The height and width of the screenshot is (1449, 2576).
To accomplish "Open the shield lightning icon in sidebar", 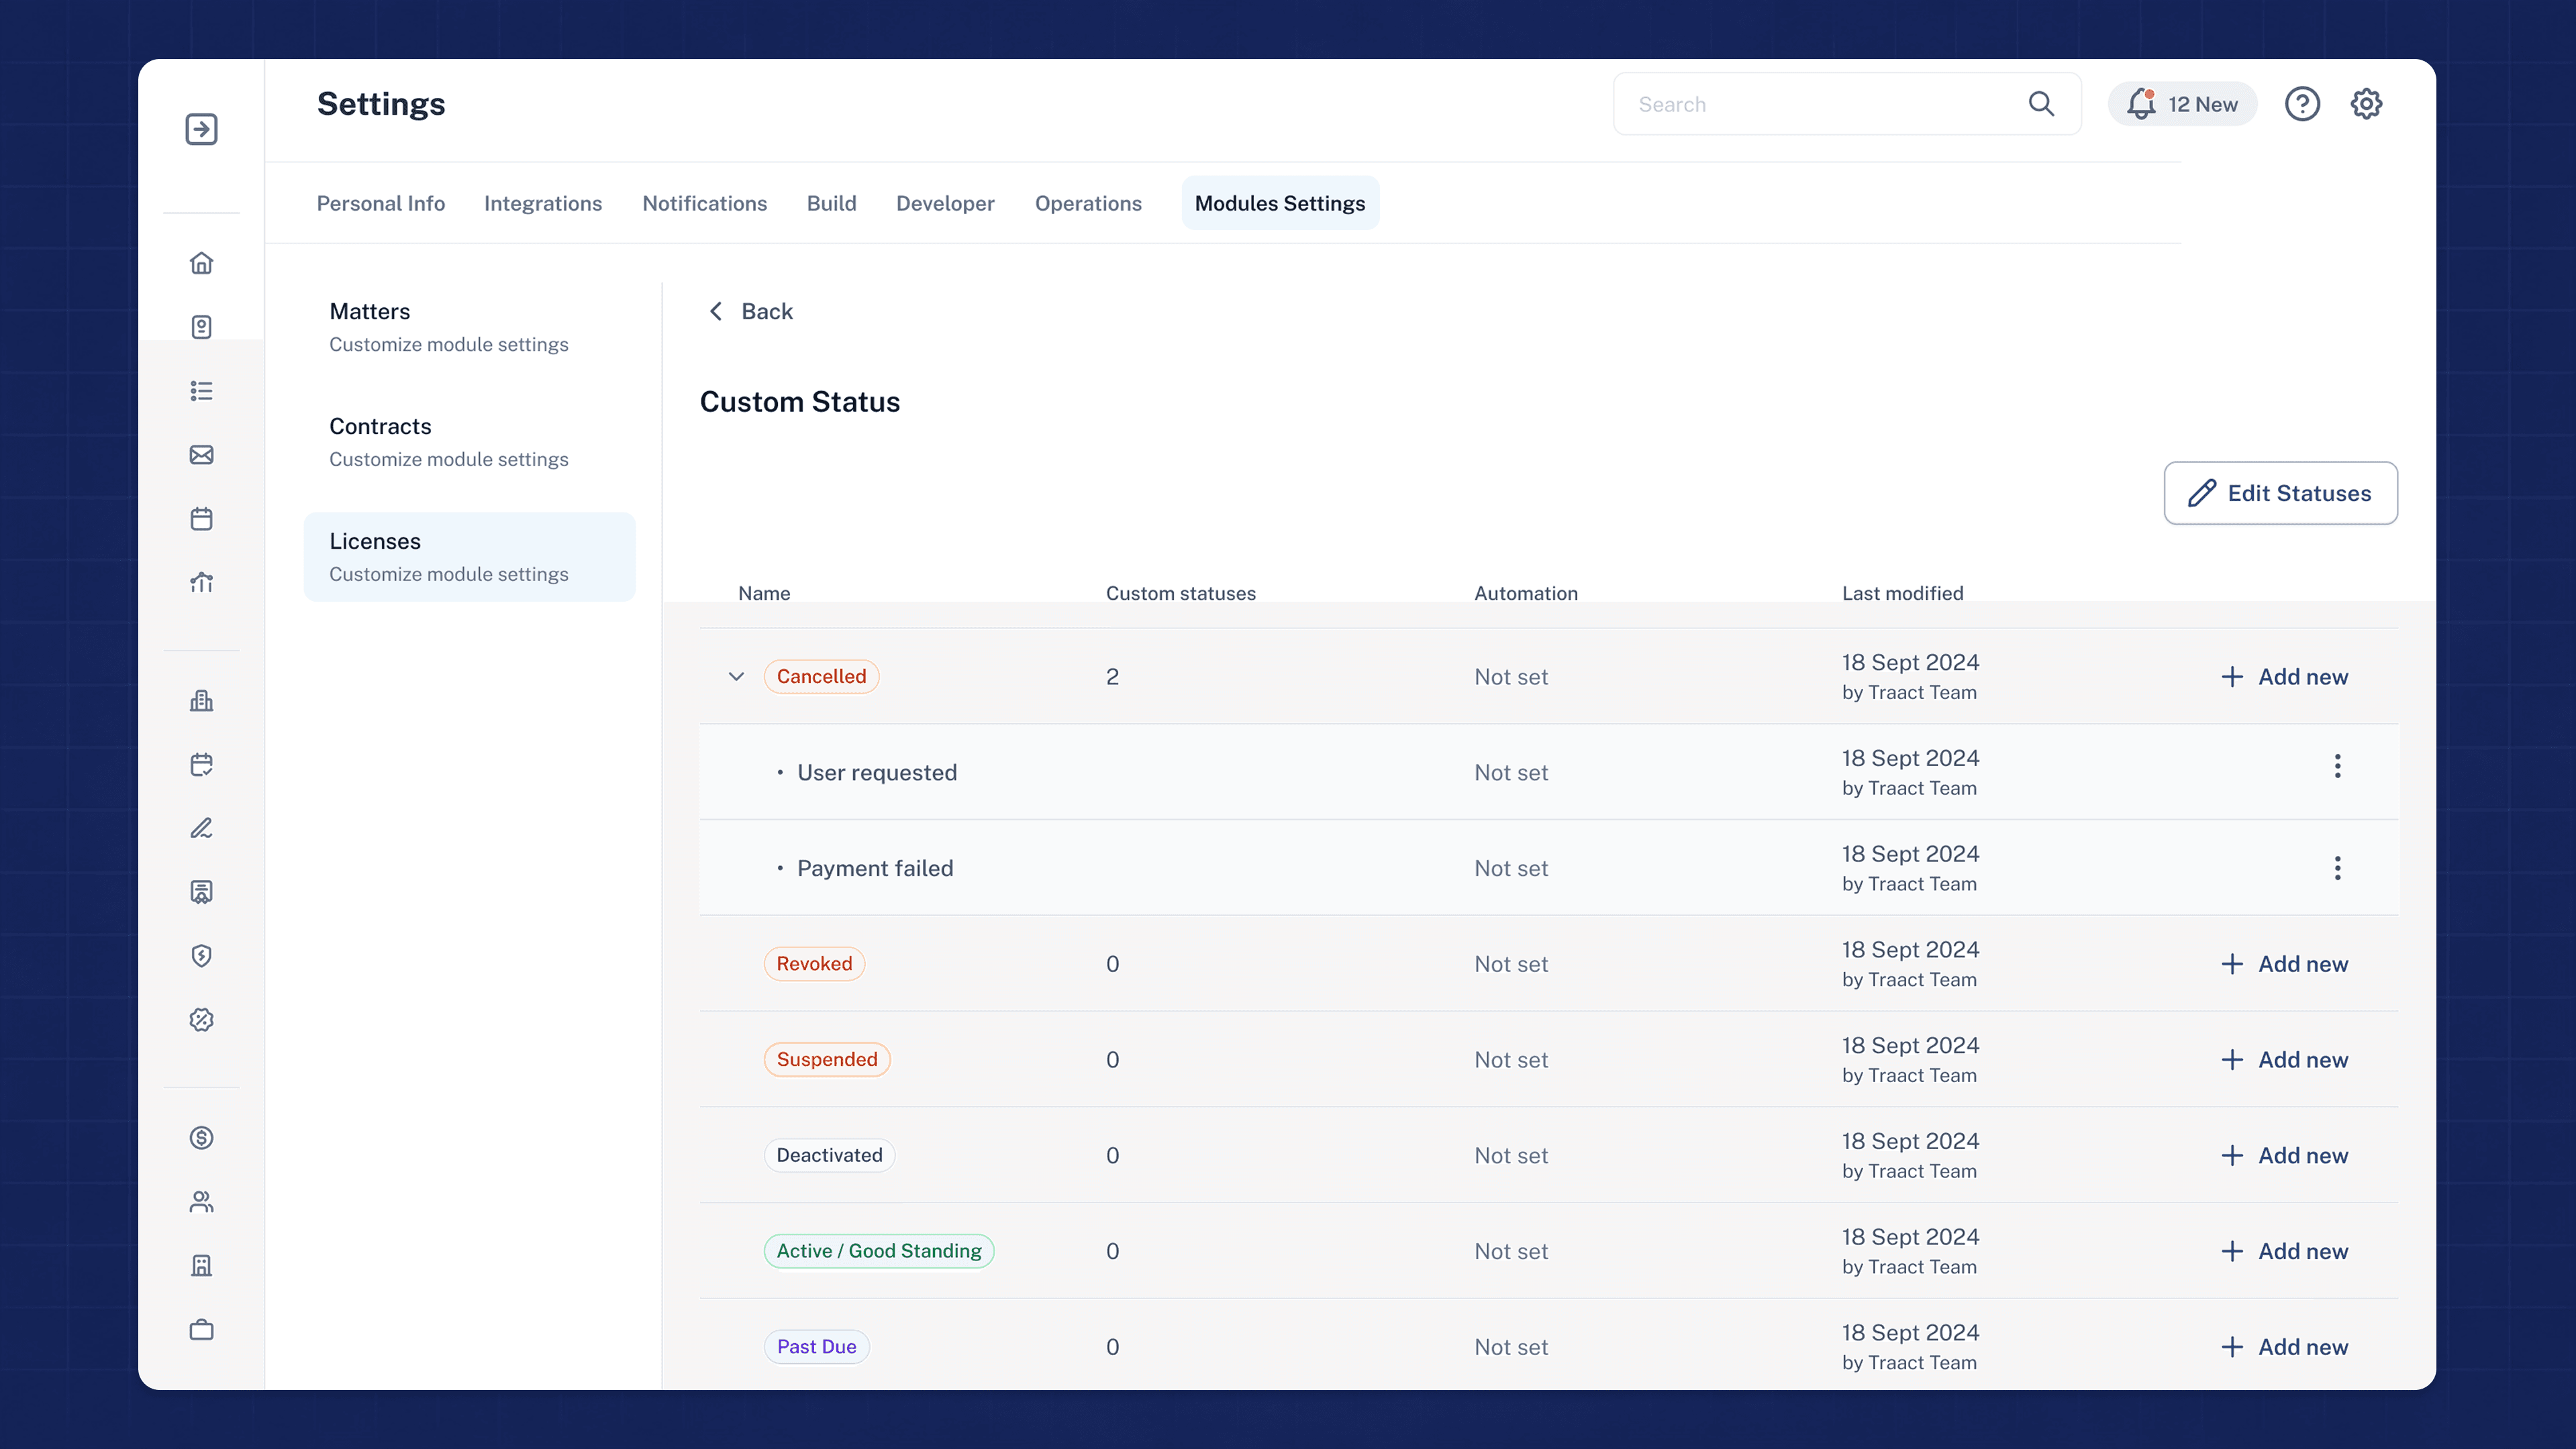I will tap(201, 957).
